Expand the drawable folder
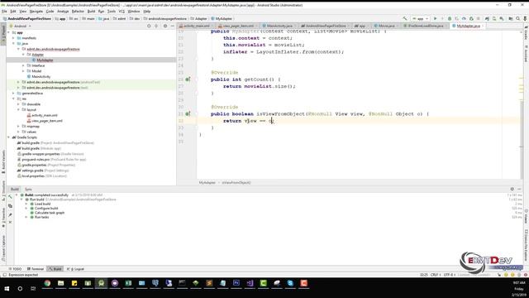 18,104
